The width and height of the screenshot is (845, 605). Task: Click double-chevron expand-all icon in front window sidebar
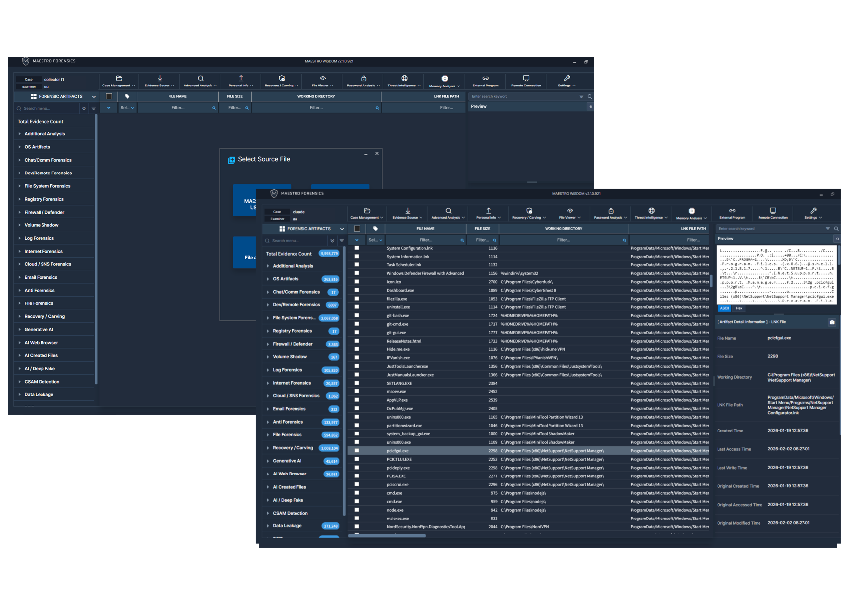pos(332,241)
